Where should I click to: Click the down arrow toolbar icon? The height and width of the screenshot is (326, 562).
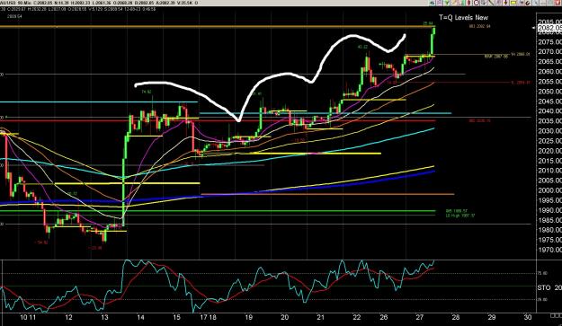coord(505,3)
